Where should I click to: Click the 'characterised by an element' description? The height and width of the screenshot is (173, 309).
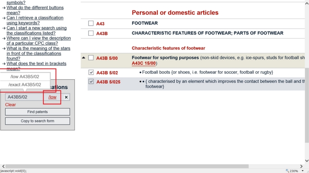[x=225, y=84]
